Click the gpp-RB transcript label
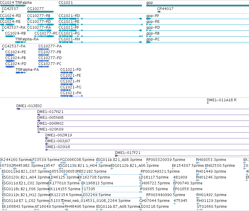This screenshot has width=249, height=211. [153, 34]
